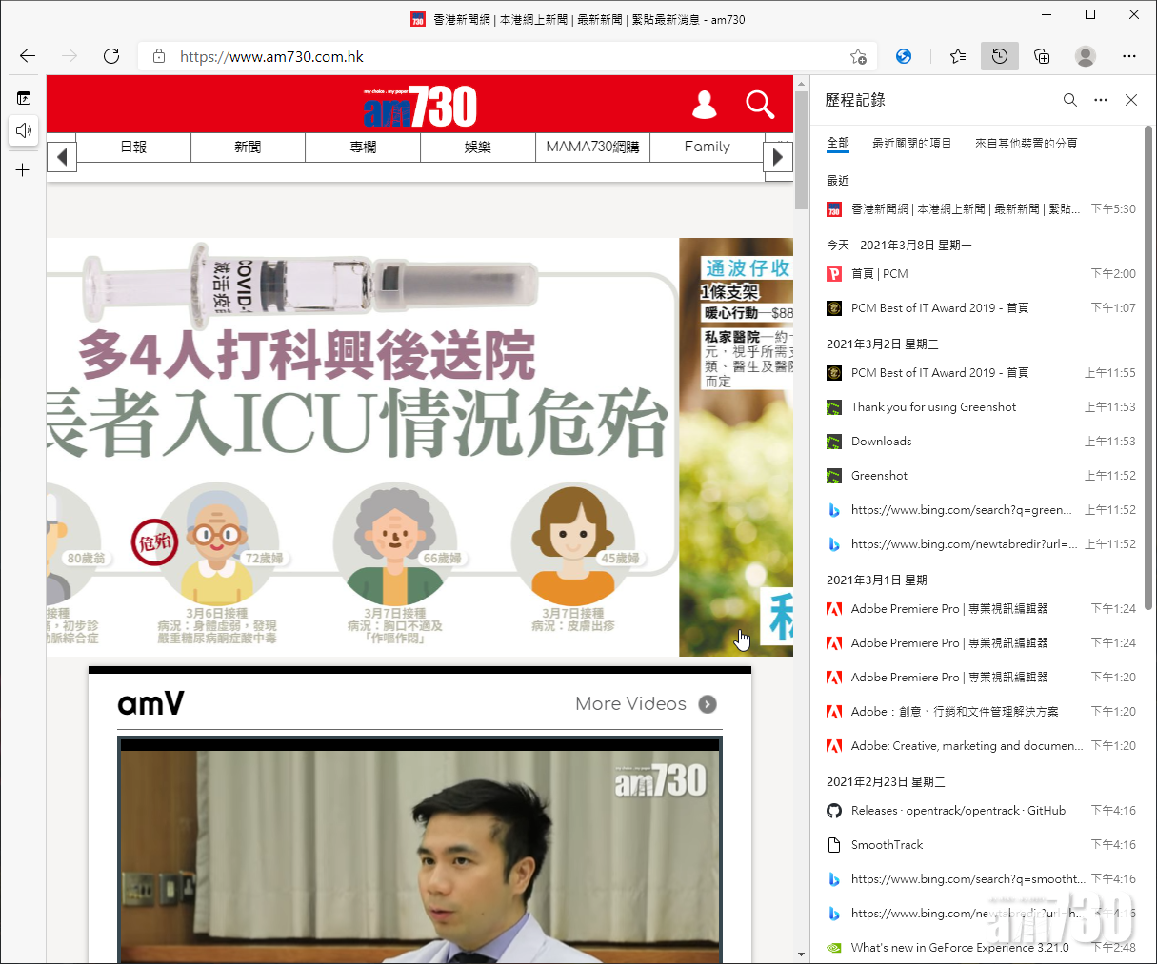The width and height of the screenshot is (1157, 964).
Task: Open the Collections toolbar icon
Action: click(x=1042, y=56)
